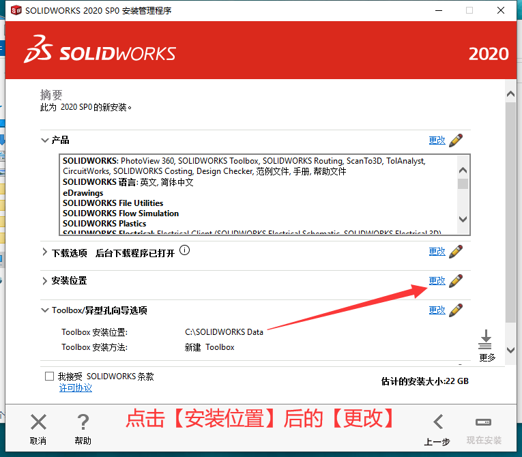Close the installation manager window

click(501, 10)
